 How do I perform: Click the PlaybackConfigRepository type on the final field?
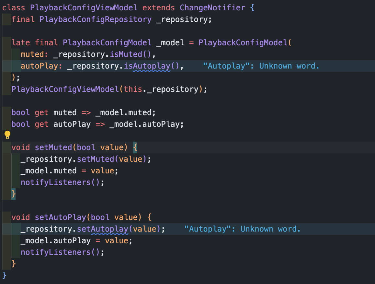tap(96, 19)
